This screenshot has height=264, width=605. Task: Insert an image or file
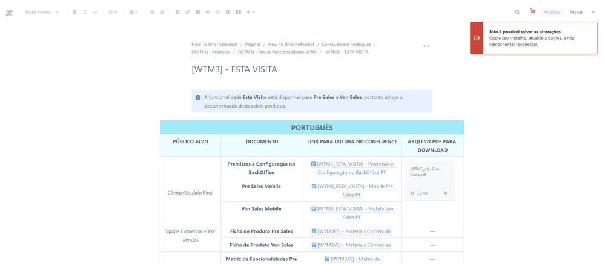pyautogui.click(x=198, y=12)
